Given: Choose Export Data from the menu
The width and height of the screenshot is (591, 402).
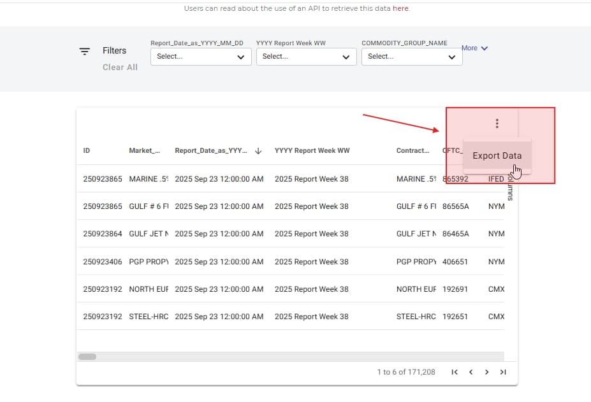Looking at the screenshot, I should pos(497,155).
